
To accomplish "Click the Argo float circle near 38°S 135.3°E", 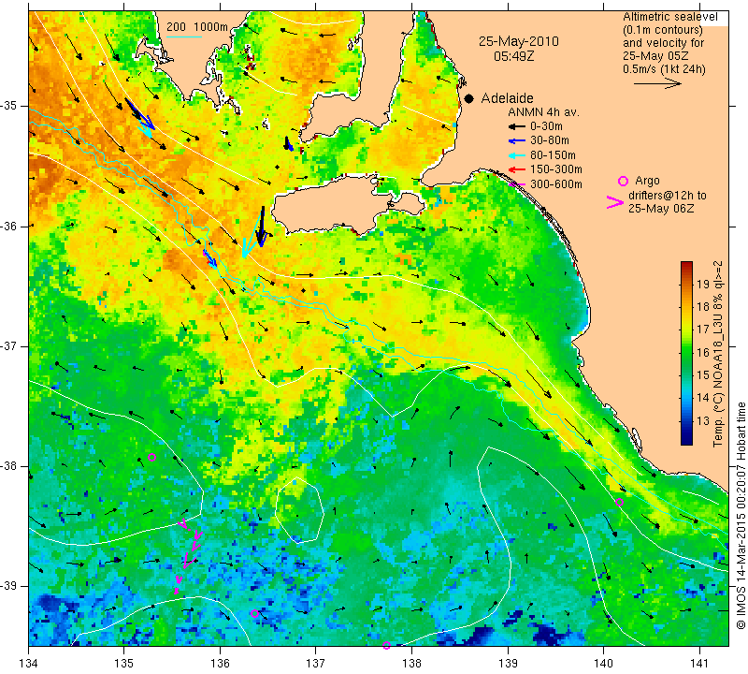I will tap(151, 457).
